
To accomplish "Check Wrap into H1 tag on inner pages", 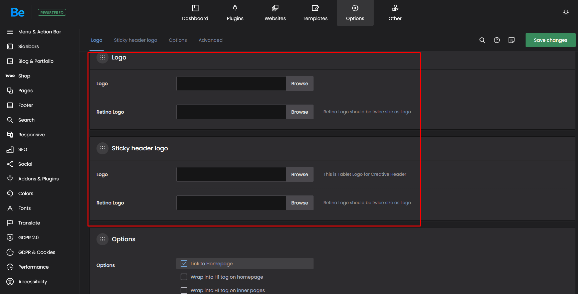I will click(184, 290).
